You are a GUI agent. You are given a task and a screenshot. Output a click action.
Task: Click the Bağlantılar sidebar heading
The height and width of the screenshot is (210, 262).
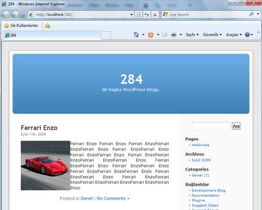[x=197, y=184]
